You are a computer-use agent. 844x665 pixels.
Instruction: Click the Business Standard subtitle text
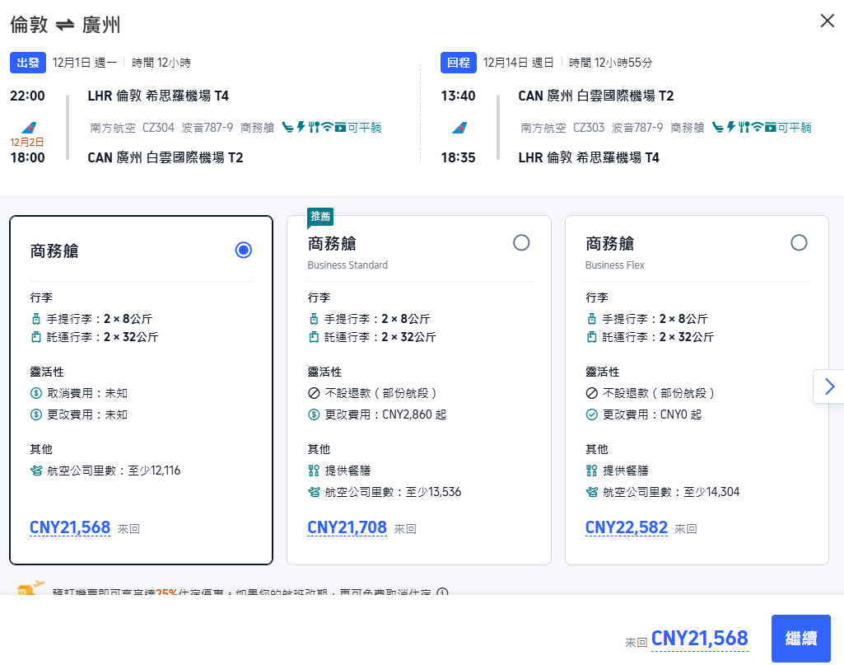[347, 265]
